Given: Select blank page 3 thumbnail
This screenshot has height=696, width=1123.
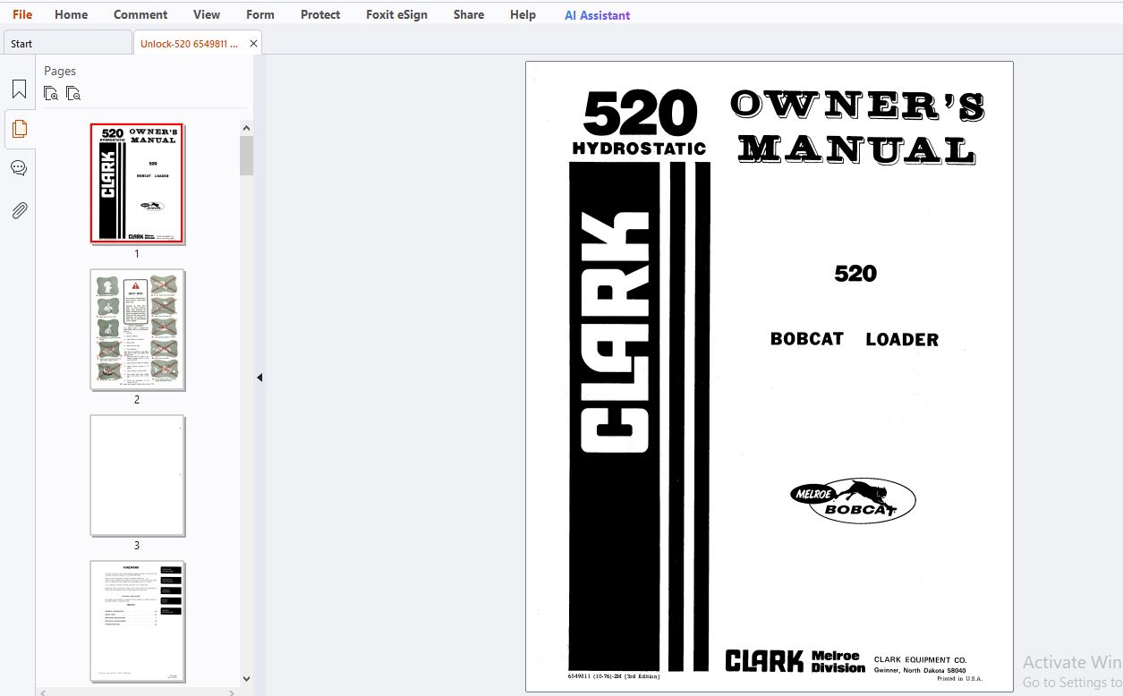Looking at the screenshot, I should [x=137, y=475].
